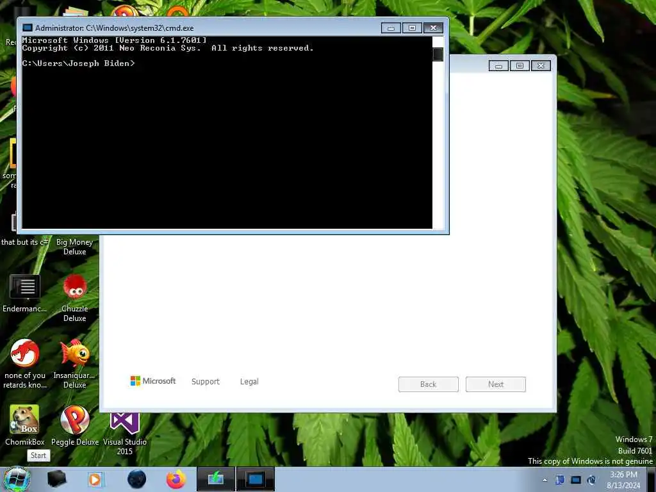
Task: Open the Endermanc... desktop icon
Action: point(25,293)
